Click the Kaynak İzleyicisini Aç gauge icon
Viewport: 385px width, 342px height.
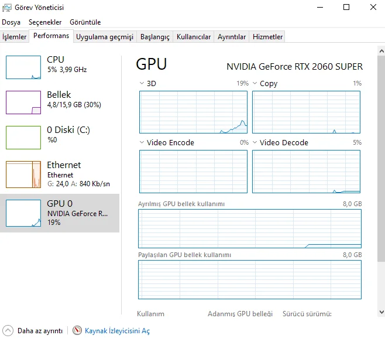77,331
